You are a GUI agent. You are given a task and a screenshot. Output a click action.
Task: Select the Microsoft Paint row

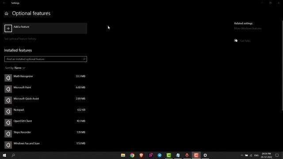point(45,89)
